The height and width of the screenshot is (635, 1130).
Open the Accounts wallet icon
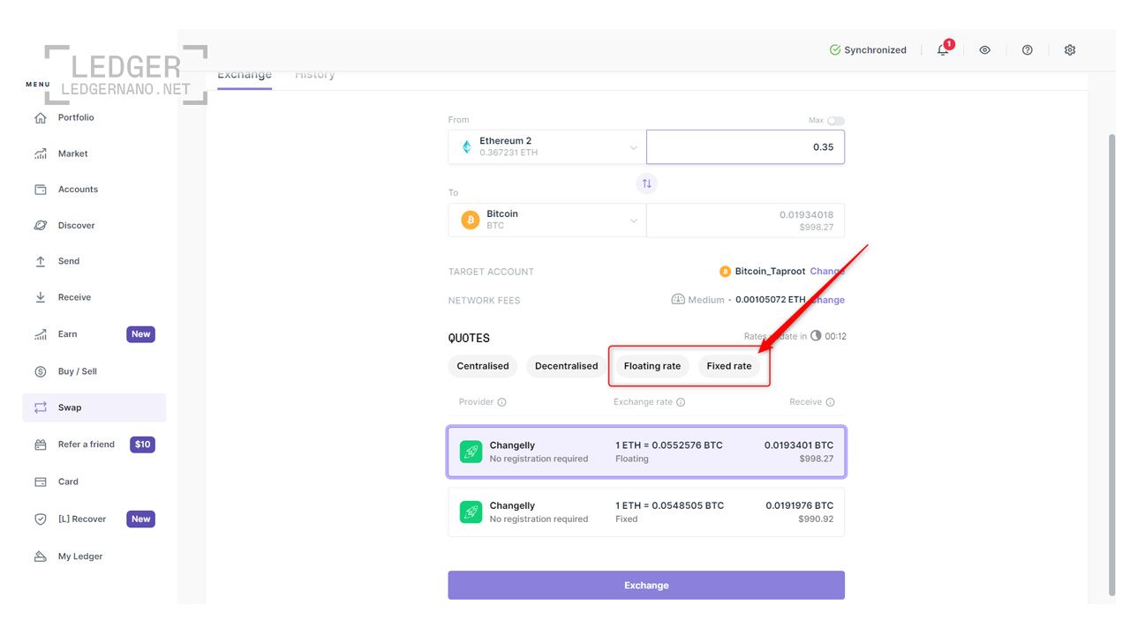tap(41, 190)
